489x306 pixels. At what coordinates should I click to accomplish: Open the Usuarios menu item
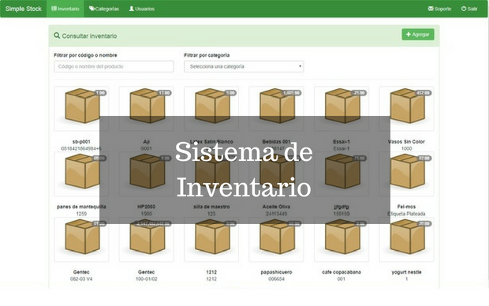pyautogui.click(x=142, y=9)
